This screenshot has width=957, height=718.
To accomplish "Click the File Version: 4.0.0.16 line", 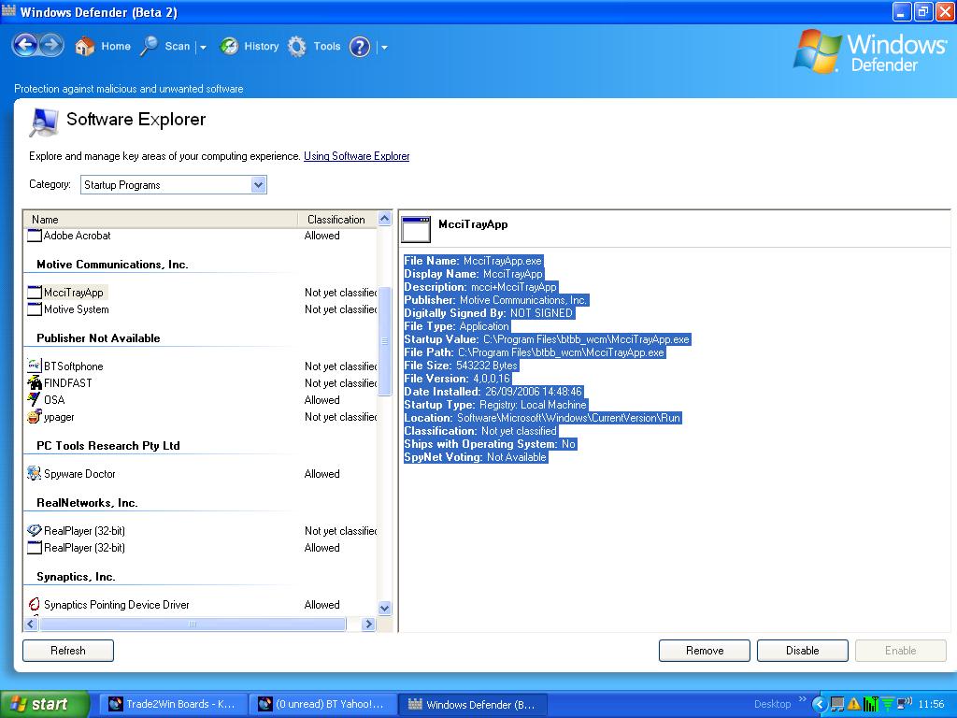I will pos(457,379).
